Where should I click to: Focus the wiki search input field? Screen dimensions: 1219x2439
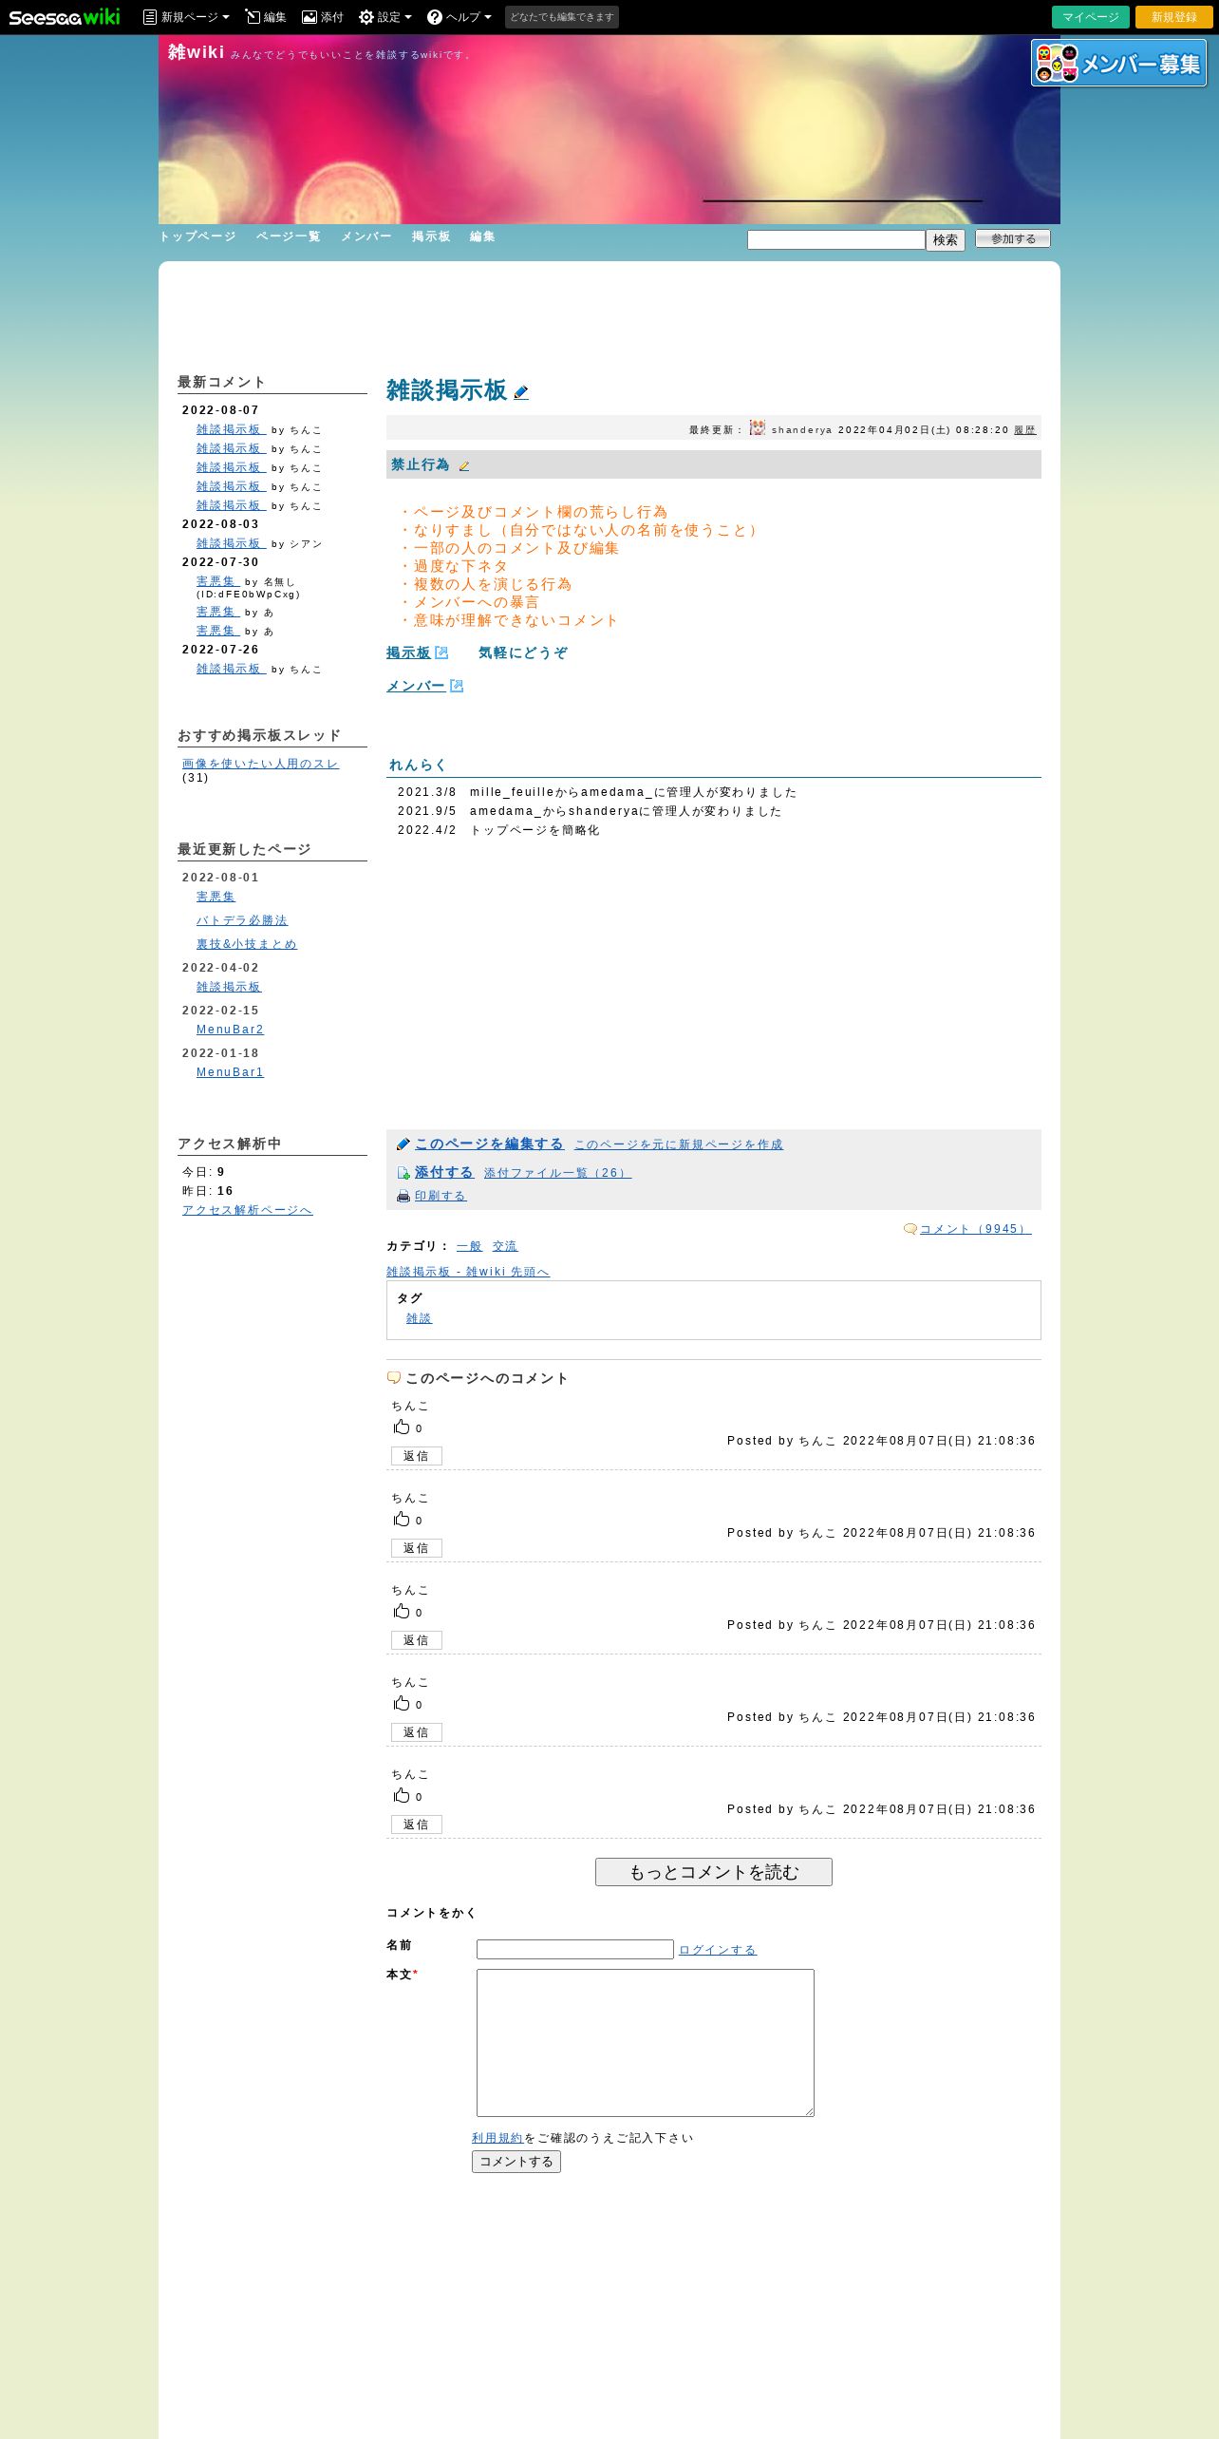(x=835, y=239)
